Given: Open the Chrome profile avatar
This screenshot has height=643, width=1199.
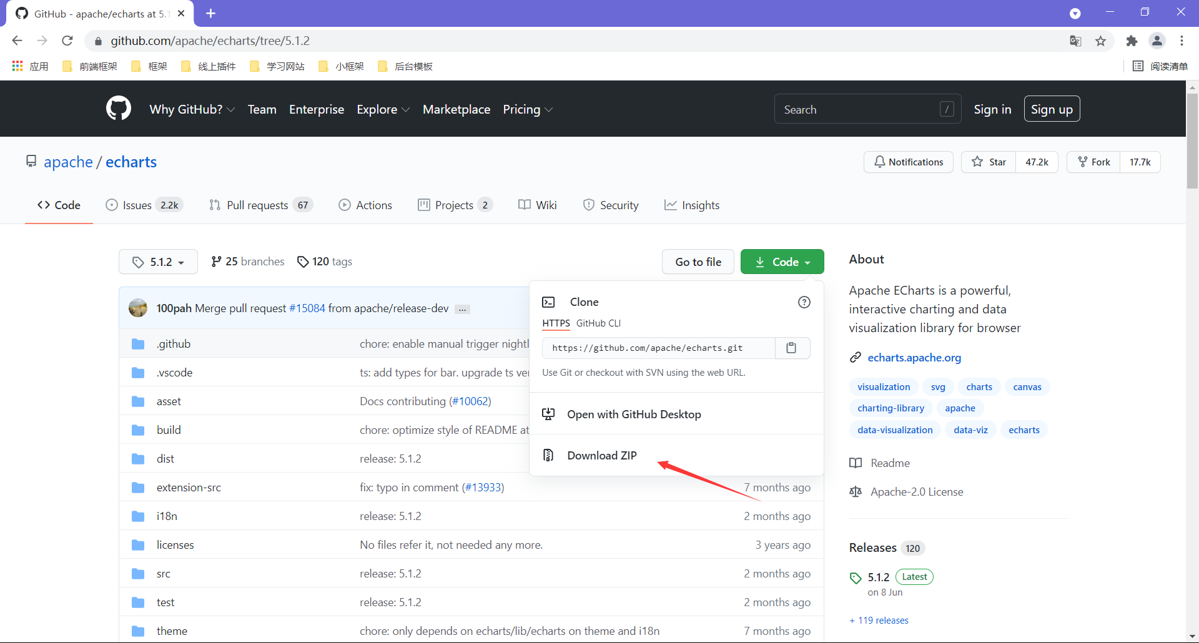Looking at the screenshot, I should point(1157,41).
